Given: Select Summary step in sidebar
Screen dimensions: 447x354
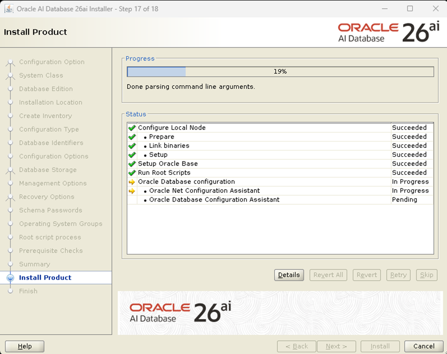Looking at the screenshot, I should 34,264.
